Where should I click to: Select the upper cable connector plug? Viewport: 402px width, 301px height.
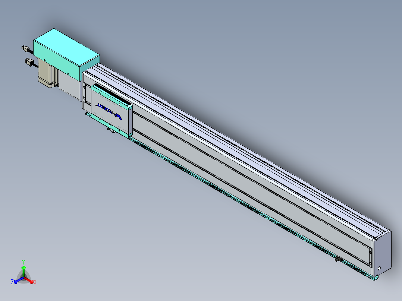tap(25, 48)
